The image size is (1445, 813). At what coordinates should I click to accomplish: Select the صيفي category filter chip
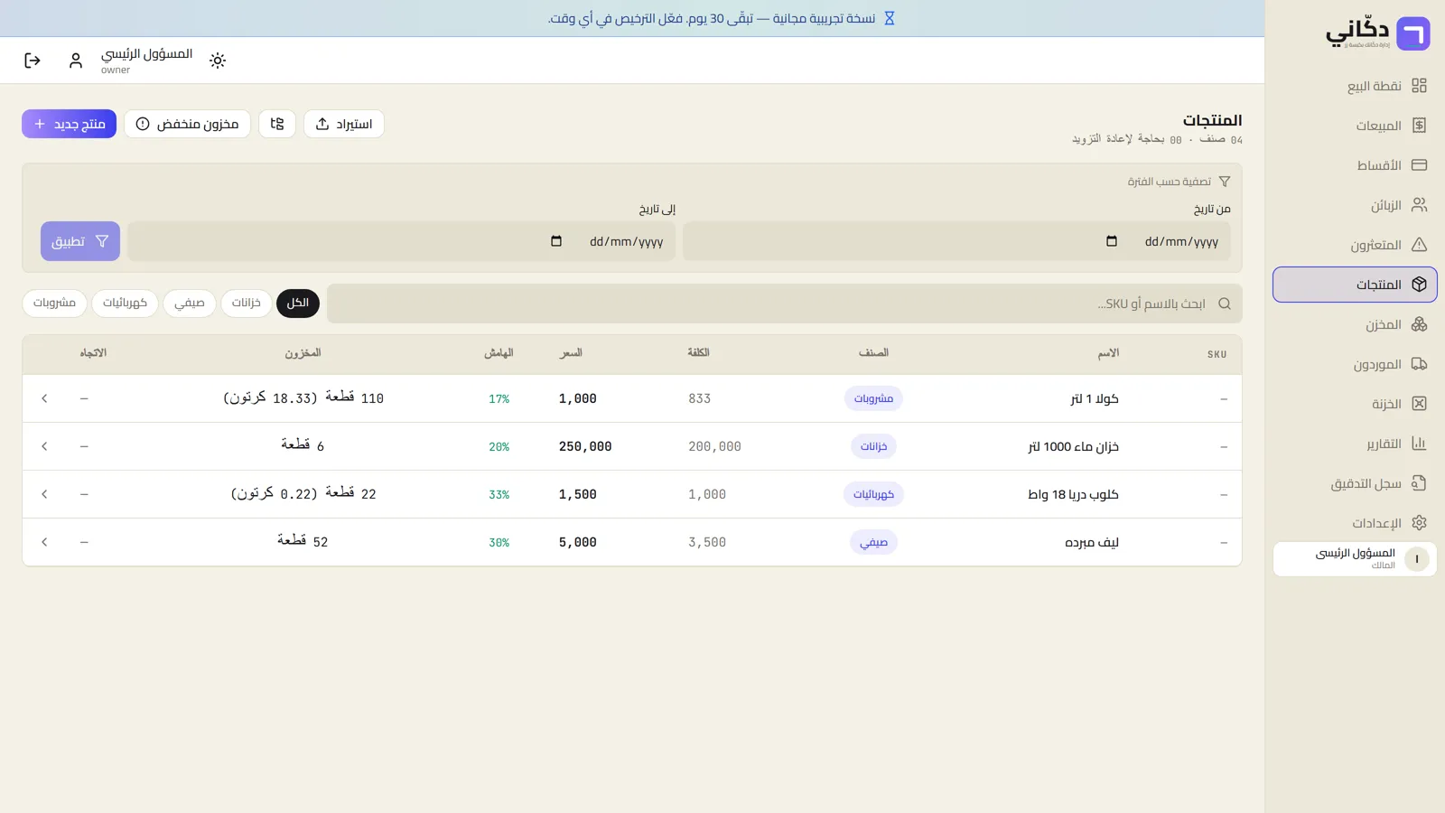[190, 303]
